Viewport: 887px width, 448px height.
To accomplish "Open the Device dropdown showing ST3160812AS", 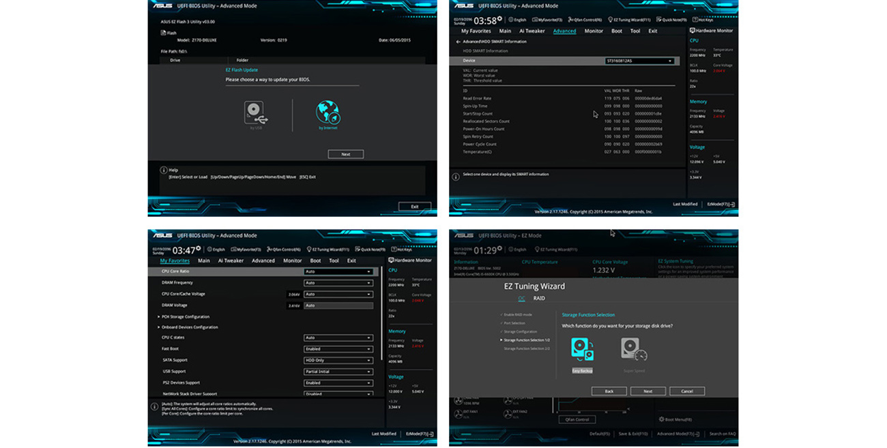I will click(640, 61).
